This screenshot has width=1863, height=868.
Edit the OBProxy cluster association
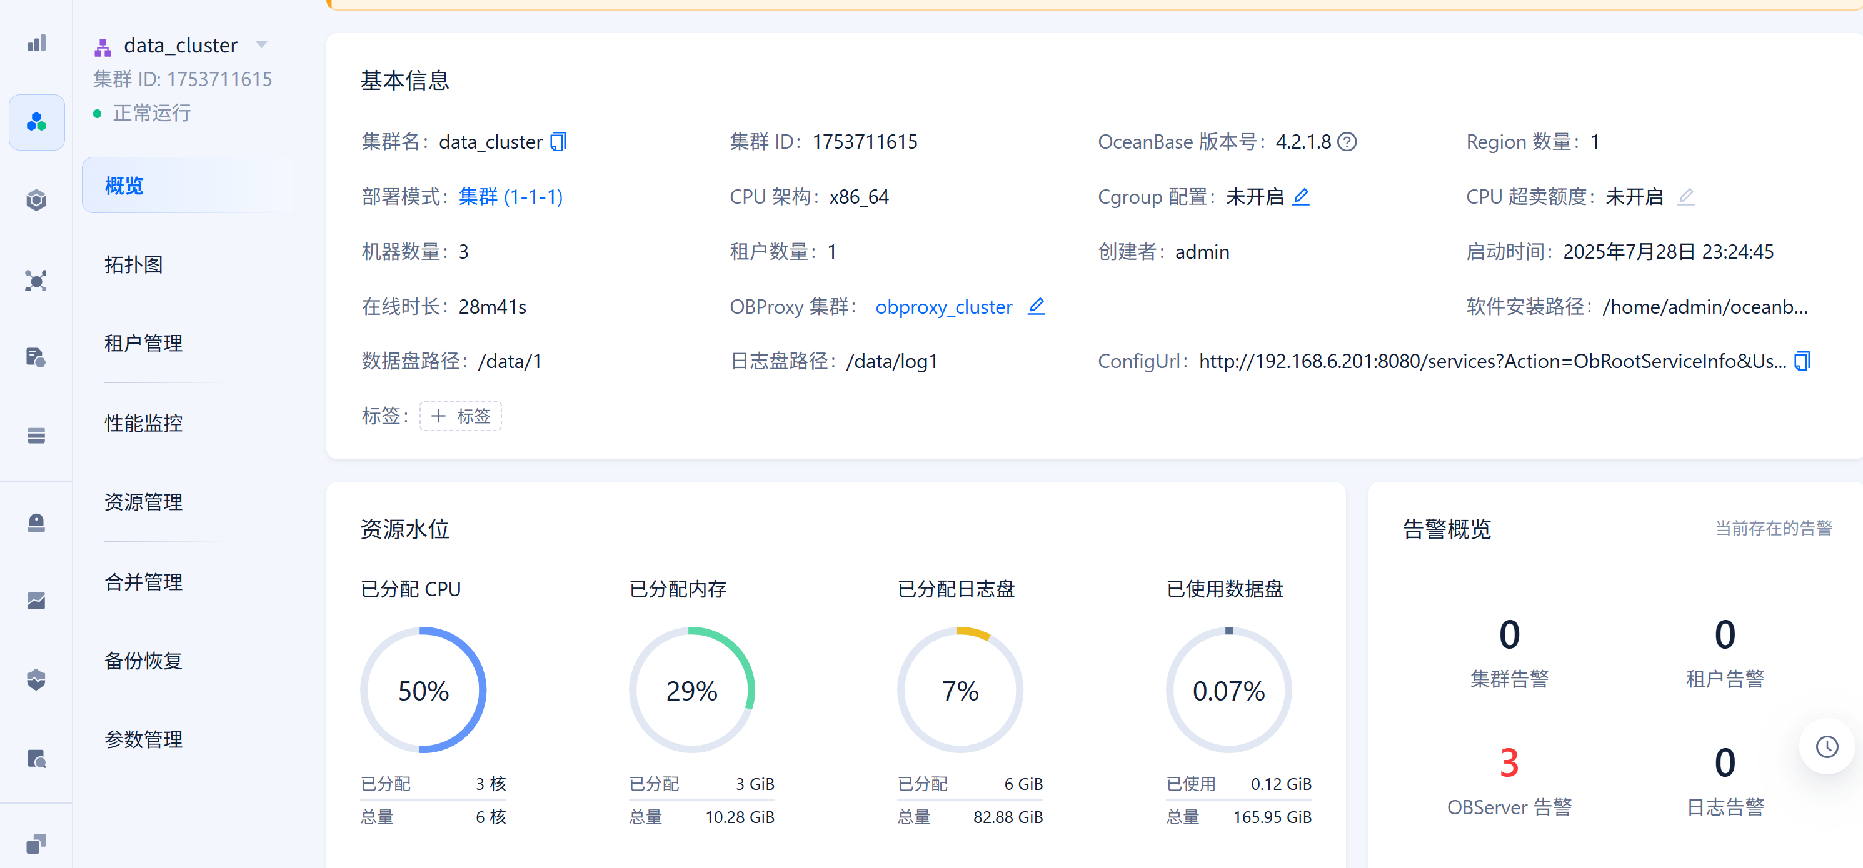(x=1036, y=306)
